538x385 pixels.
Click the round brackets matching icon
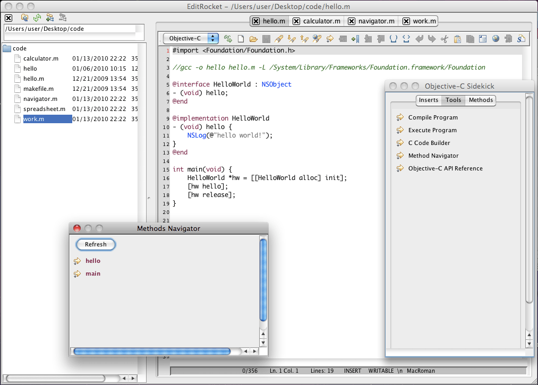tap(394, 39)
